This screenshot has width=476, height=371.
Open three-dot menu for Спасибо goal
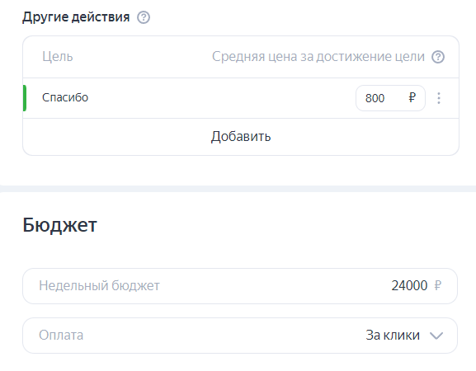tap(439, 98)
